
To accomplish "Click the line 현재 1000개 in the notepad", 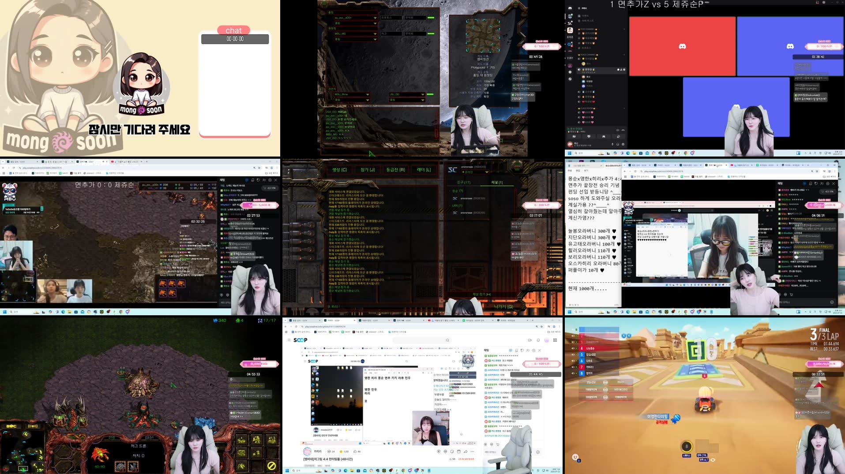I will pyautogui.click(x=587, y=288).
